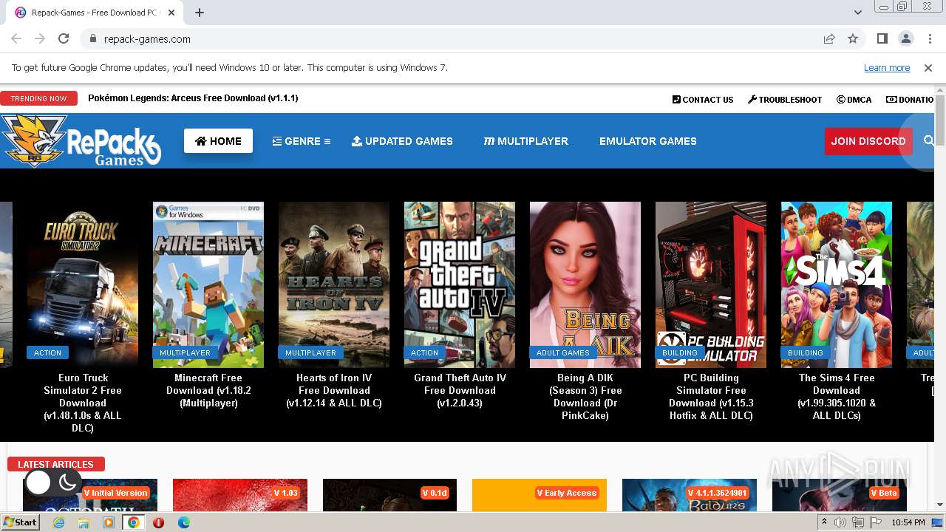Open the Chrome three-dot menu
The width and height of the screenshot is (946, 532).
[x=928, y=38]
